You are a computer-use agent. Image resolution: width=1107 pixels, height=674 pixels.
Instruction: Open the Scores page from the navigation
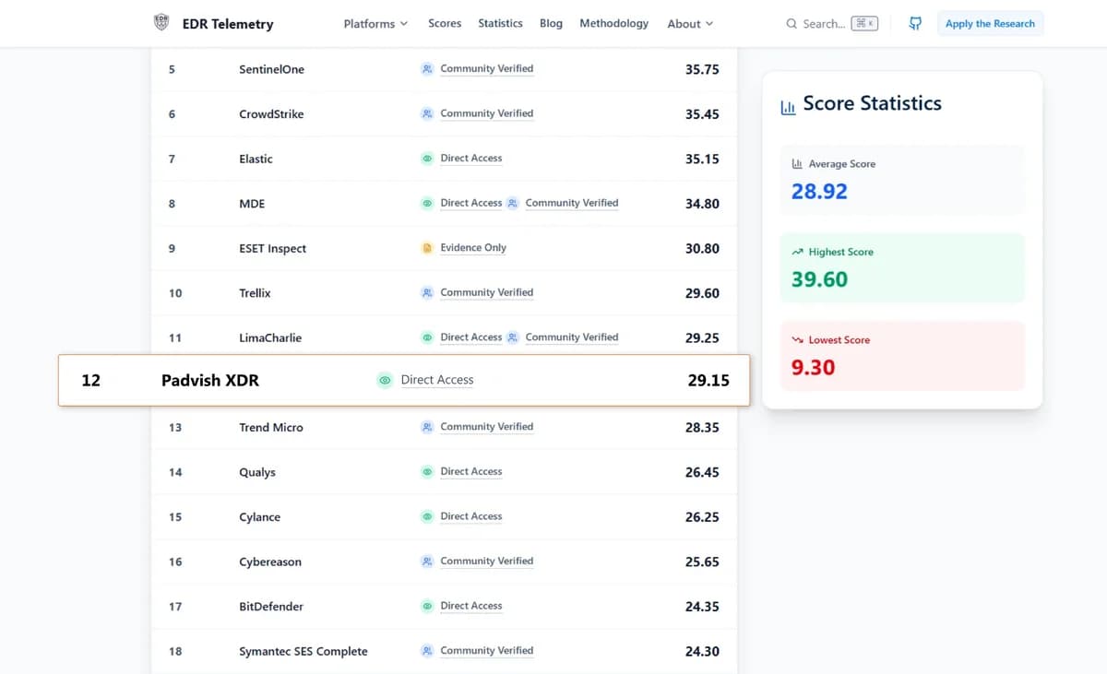pyautogui.click(x=445, y=23)
